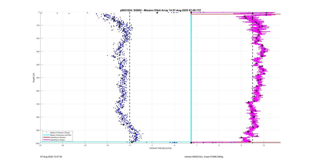The width and height of the screenshot is (310, 161).
Task: Click the '-7' velocity tick label
Action: 152,145
